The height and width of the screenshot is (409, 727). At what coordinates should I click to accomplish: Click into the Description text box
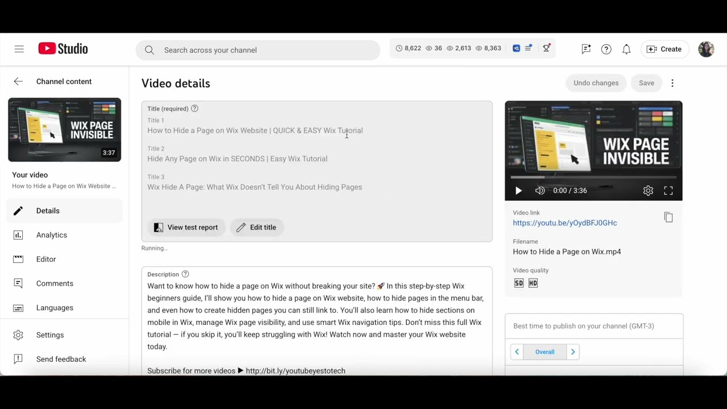(x=317, y=321)
